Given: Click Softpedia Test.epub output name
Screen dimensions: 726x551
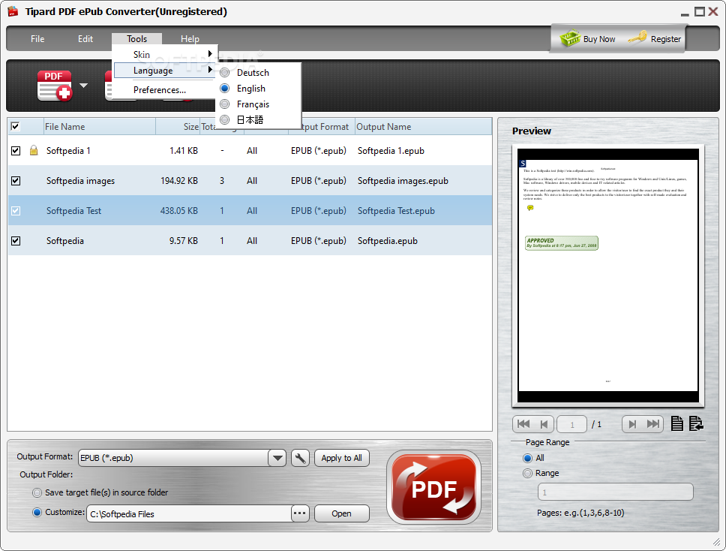Looking at the screenshot, I should (x=396, y=211).
